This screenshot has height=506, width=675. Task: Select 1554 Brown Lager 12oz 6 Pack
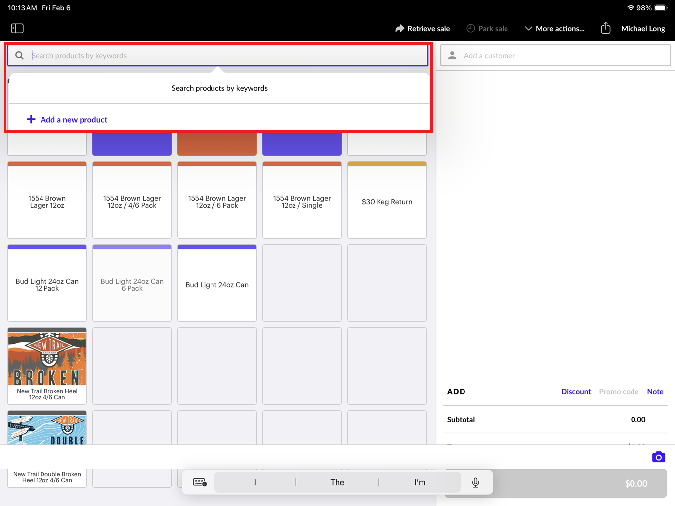[217, 200]
